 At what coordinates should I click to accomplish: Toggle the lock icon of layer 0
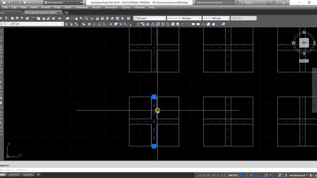click(12, 24)
